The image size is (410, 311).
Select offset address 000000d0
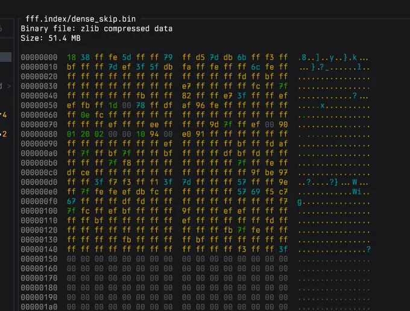pos(39,182)
